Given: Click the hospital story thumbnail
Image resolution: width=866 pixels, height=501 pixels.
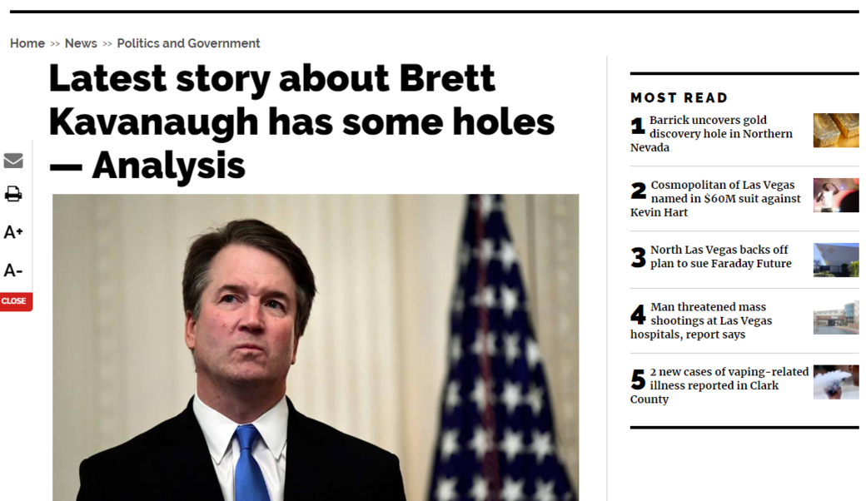Looking at the screenshot, I should click(835, 318).
